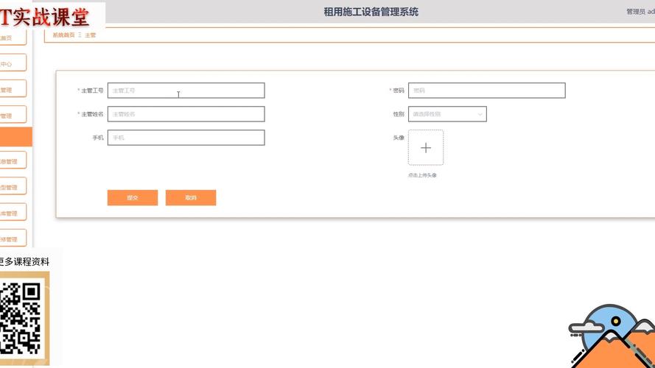The width and height of the screenshot is (655, 368).
Task: Cancel the form with 取消 button
Action: [191, 198]
